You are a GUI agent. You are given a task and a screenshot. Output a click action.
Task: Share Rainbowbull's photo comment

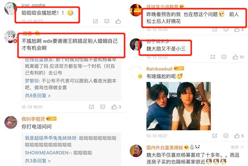[215, 136]
